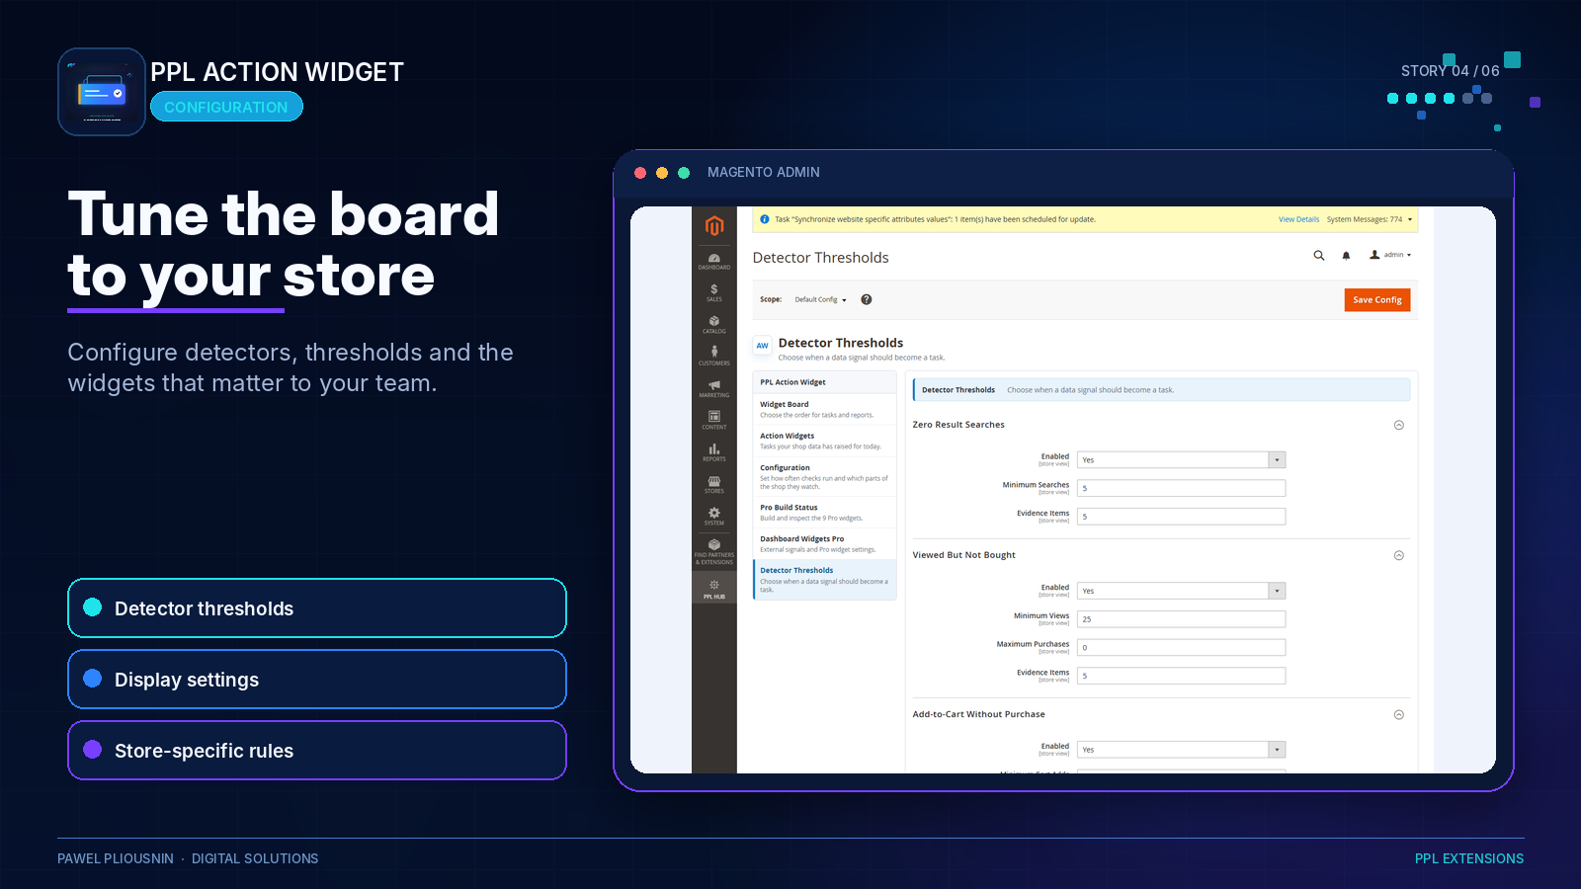Click the Minimum Views input field

point(1181,619)
